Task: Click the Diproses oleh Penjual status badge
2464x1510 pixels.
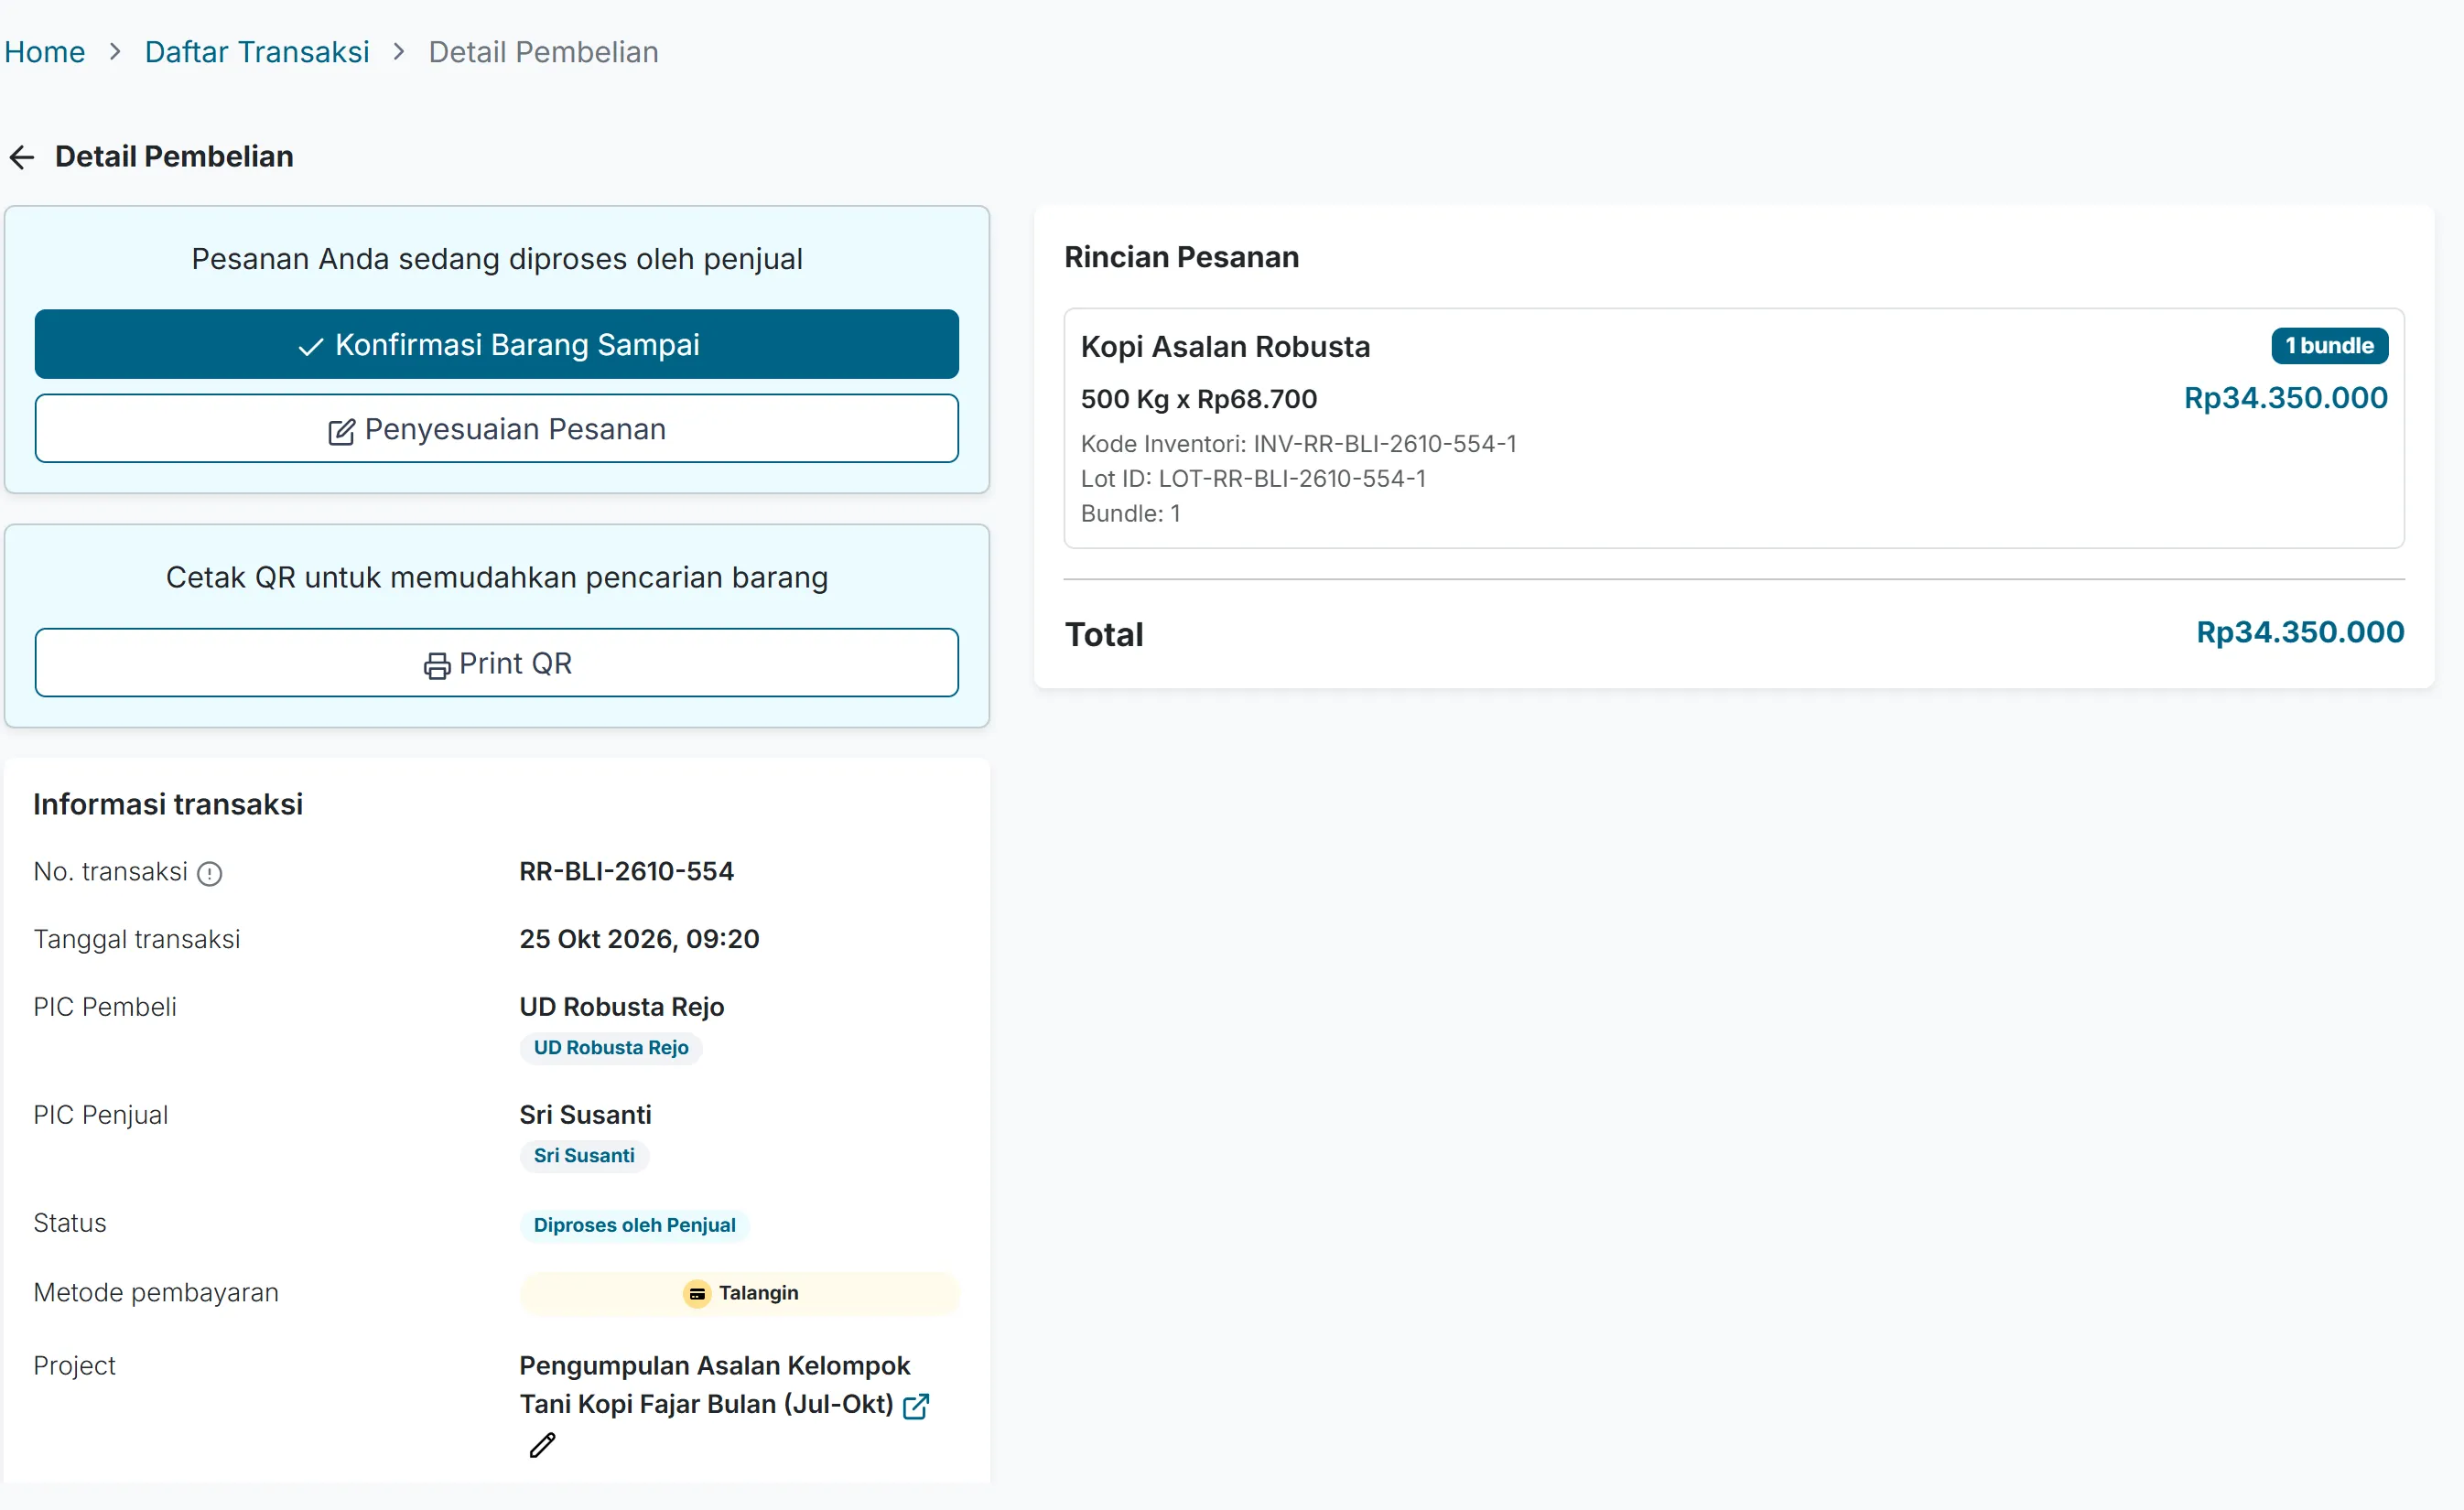Action: click(x=635, y=1226)
